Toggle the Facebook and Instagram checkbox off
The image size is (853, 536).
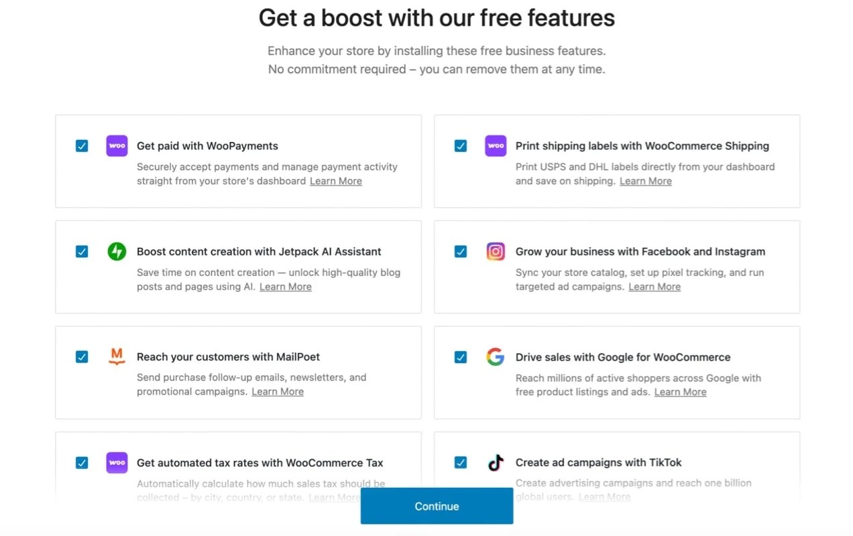[x=460, y=251]
